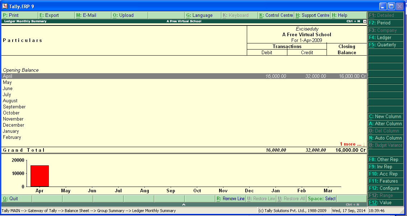Click B: Budget Variance button
Viewport: 407px width, 216px height.
(385, 145)
